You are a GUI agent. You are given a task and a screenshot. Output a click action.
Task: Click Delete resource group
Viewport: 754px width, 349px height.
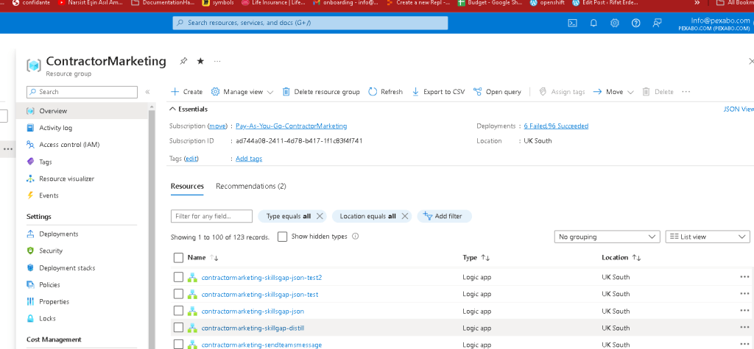[321, 92]
